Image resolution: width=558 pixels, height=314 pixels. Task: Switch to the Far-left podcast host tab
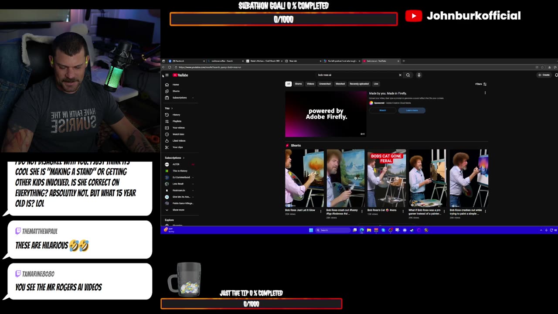click(341, 61)
